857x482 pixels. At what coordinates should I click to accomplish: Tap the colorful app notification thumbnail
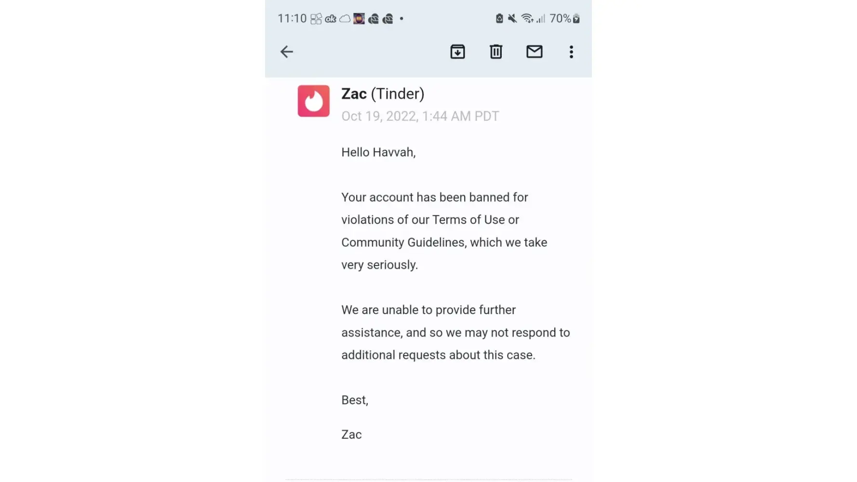359,19
